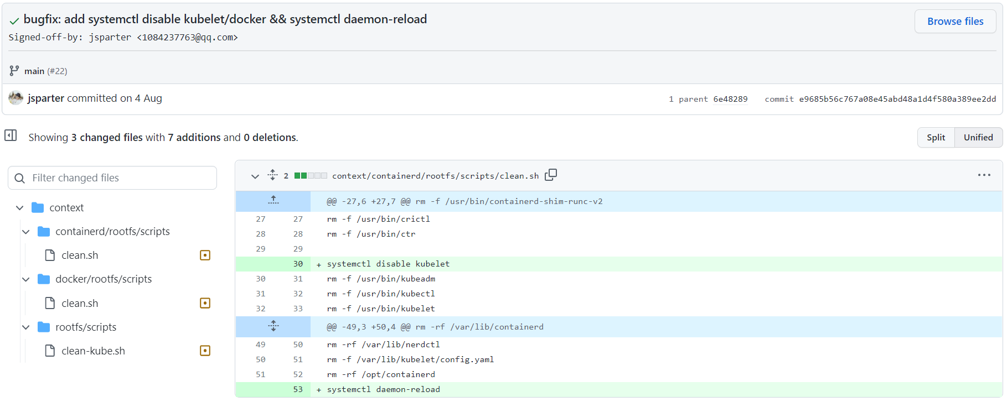
Task: Collapse the docker/rootfs/scripts folder
Action: pos(26,279)
